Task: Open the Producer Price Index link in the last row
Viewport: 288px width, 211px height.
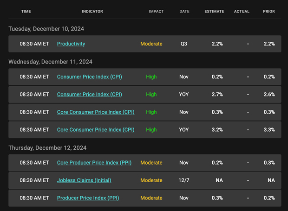Action: coord(88,198)
